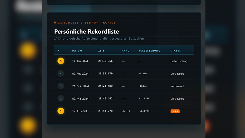Click the rank 4 badge for 02. Feb 2024
The height and width of the screenshot is (138, 245).
pos(61,74)
